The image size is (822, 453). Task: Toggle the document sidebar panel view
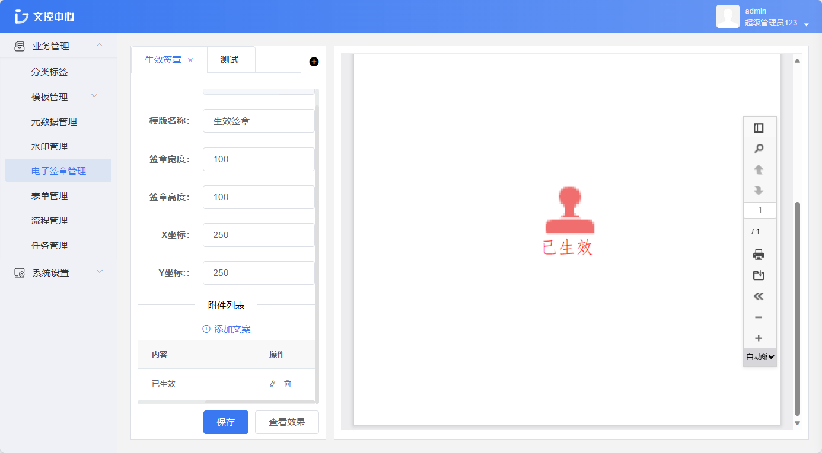click(760, 127)
